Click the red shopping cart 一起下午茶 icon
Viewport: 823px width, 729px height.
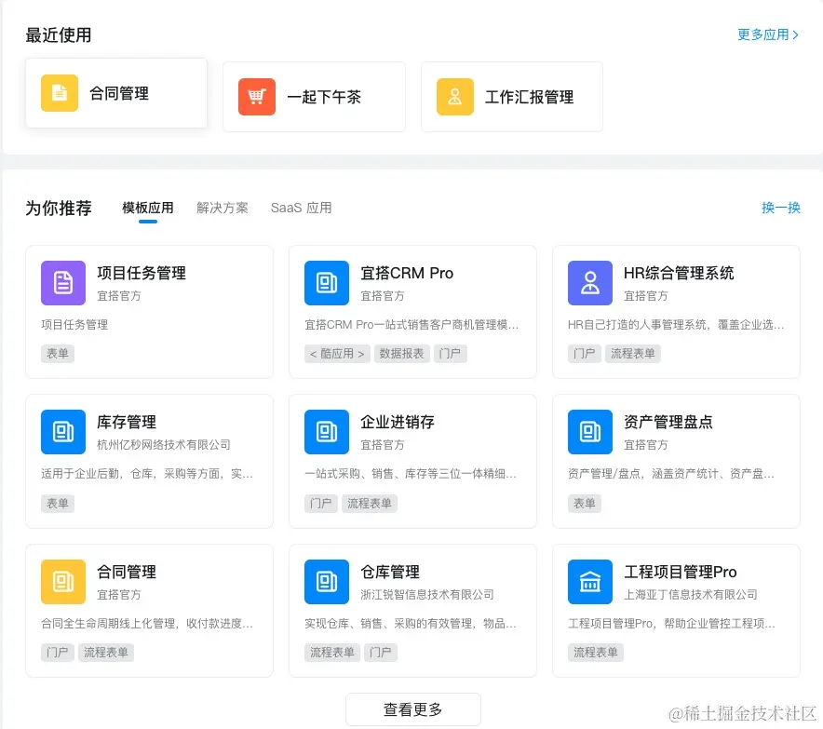coord(257,97)
